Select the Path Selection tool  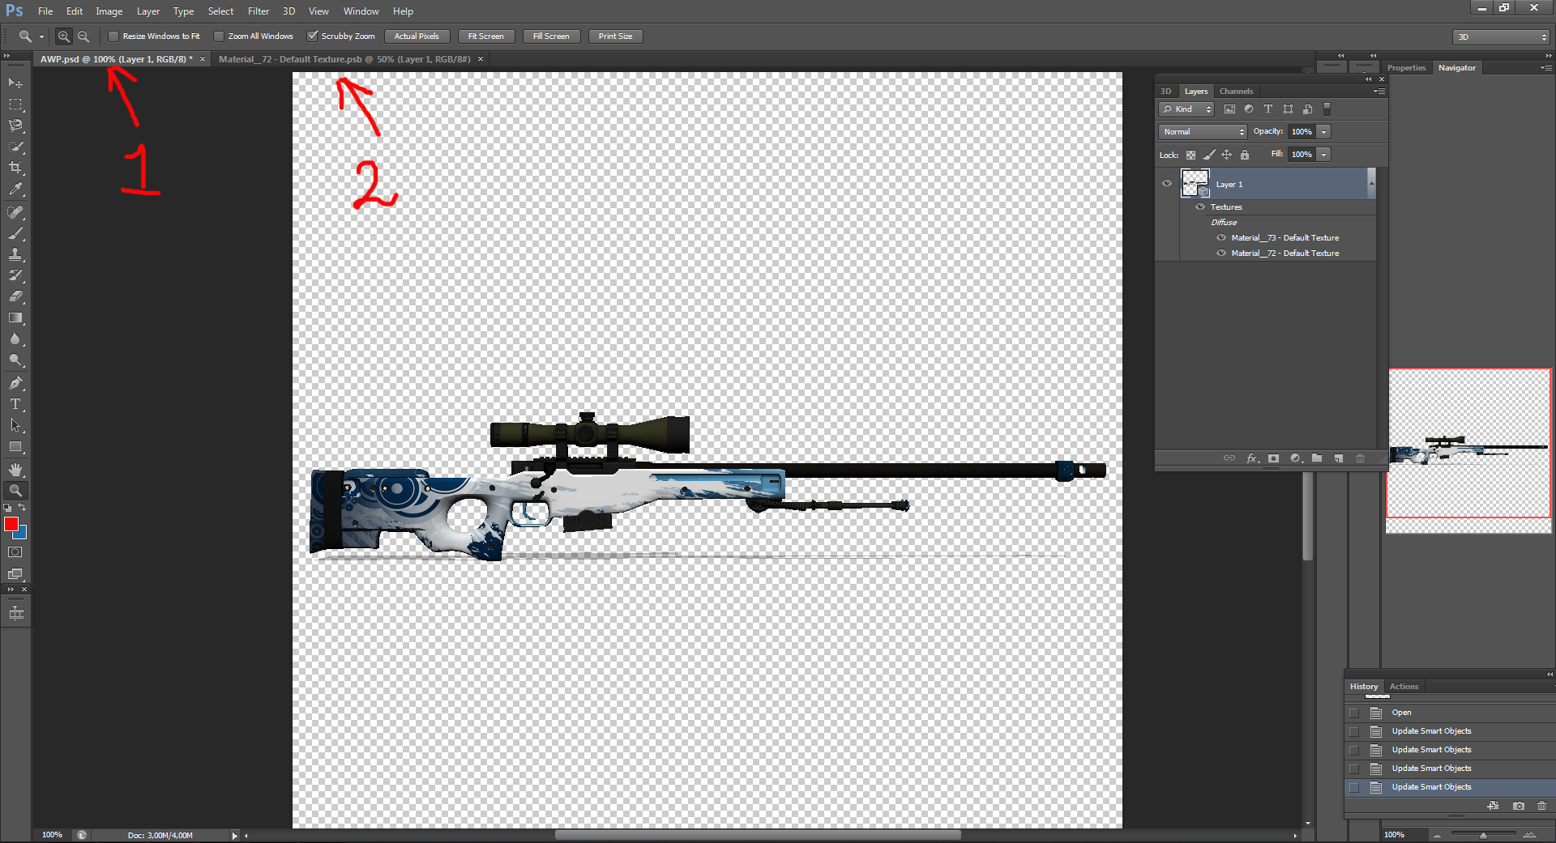[15, 425]
